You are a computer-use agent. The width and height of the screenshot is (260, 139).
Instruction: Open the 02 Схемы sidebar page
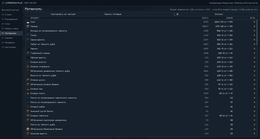pyautogui.click(x=11, y=15)
